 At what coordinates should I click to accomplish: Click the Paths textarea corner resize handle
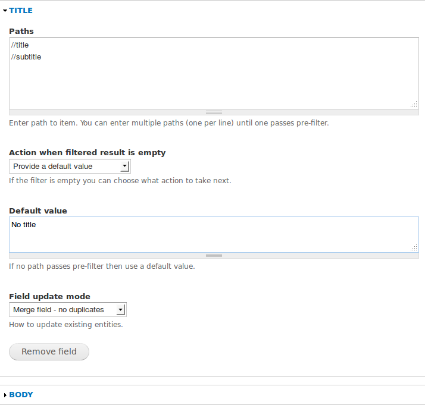pyautogui.click(x=414, y=105)
